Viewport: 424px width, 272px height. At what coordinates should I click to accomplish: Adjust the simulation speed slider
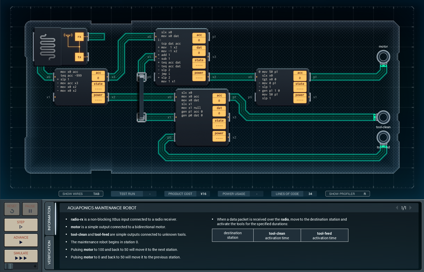[9, 266]
